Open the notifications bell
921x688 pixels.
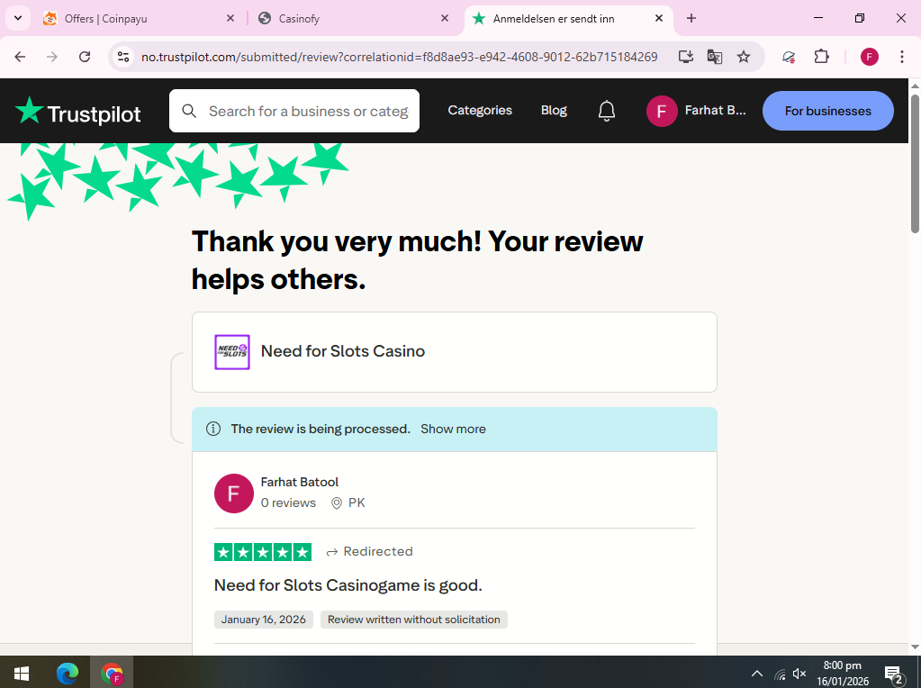click(607, 111)
